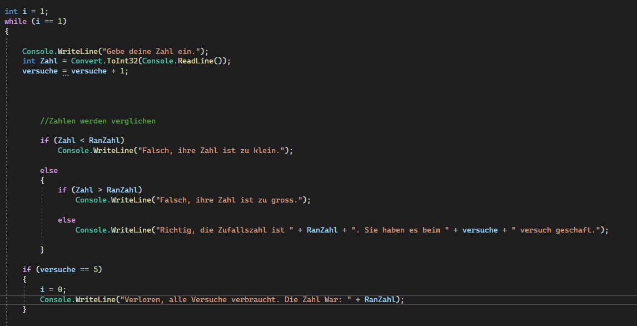This screenshot has height=326, width=637.
Task: Click the statement 'i = 0;'
Action: [x=52, y=289]
